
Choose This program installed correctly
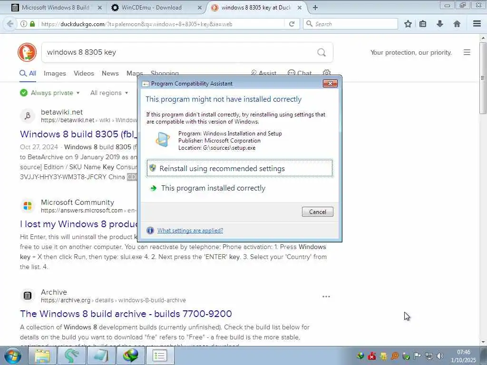click(240, 188)
